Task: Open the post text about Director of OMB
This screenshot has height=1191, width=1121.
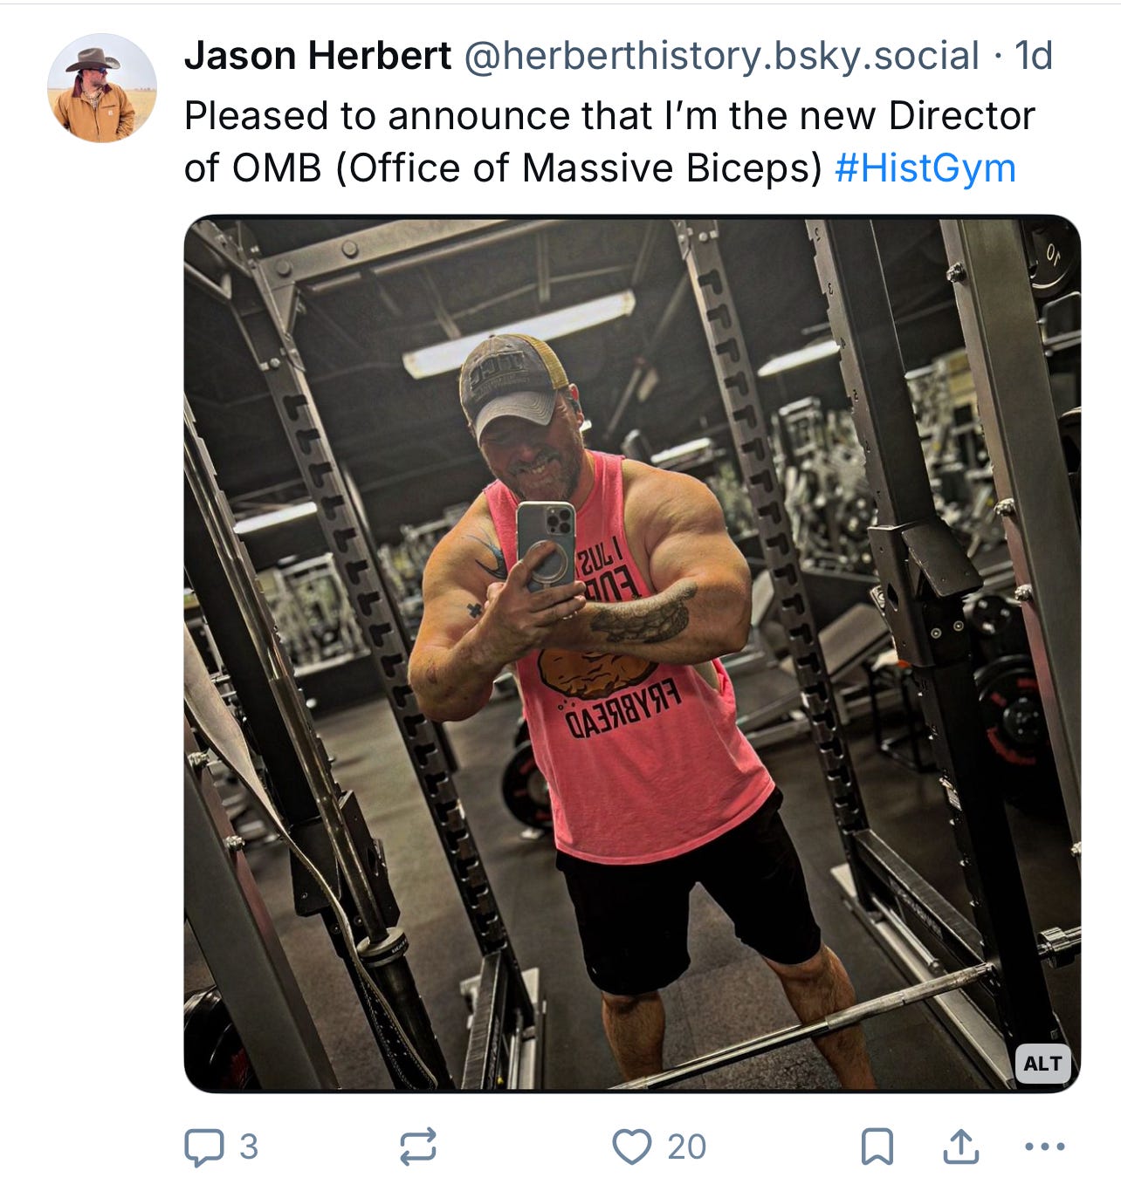Action: point(609,141)
